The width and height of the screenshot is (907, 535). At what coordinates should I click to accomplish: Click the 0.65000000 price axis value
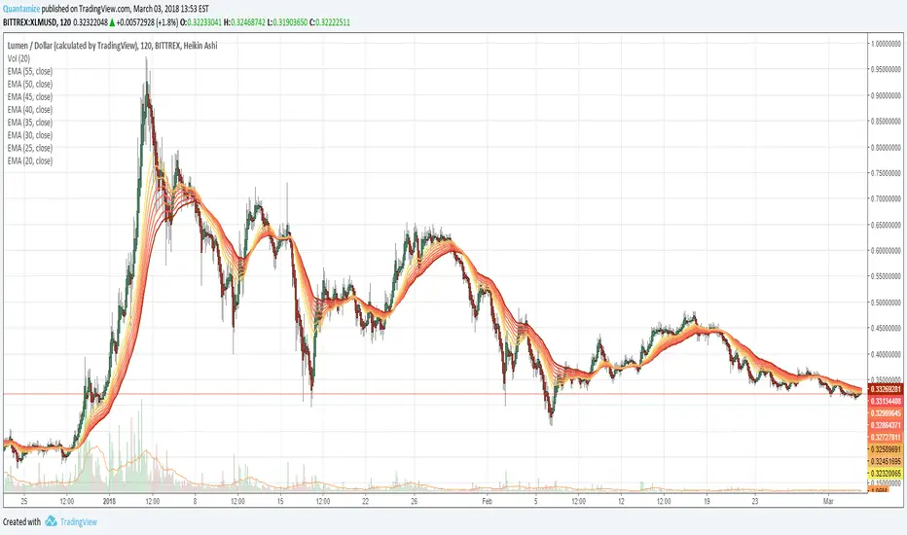pos(887,225)
